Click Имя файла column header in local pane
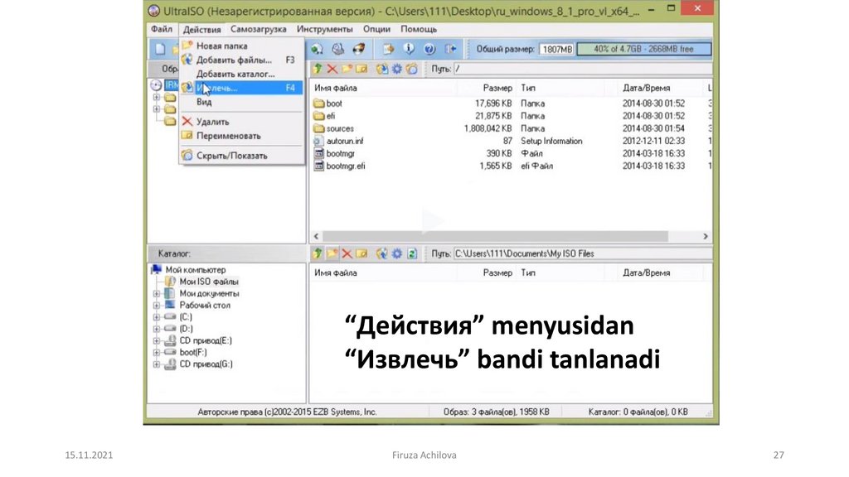This screenshot has width=849, height=477. (383, 272)
